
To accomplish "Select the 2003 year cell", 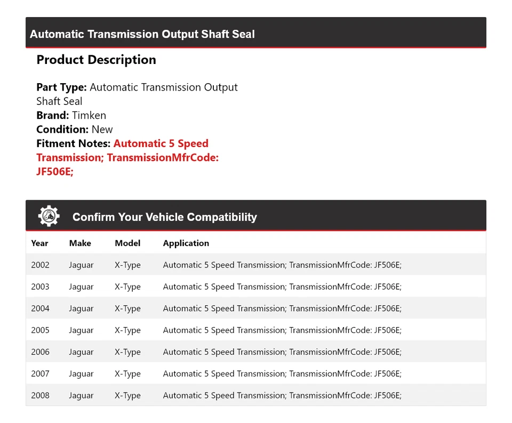I will coord(40,287).
